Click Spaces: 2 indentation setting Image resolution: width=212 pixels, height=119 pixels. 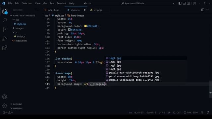click(151, 112)
